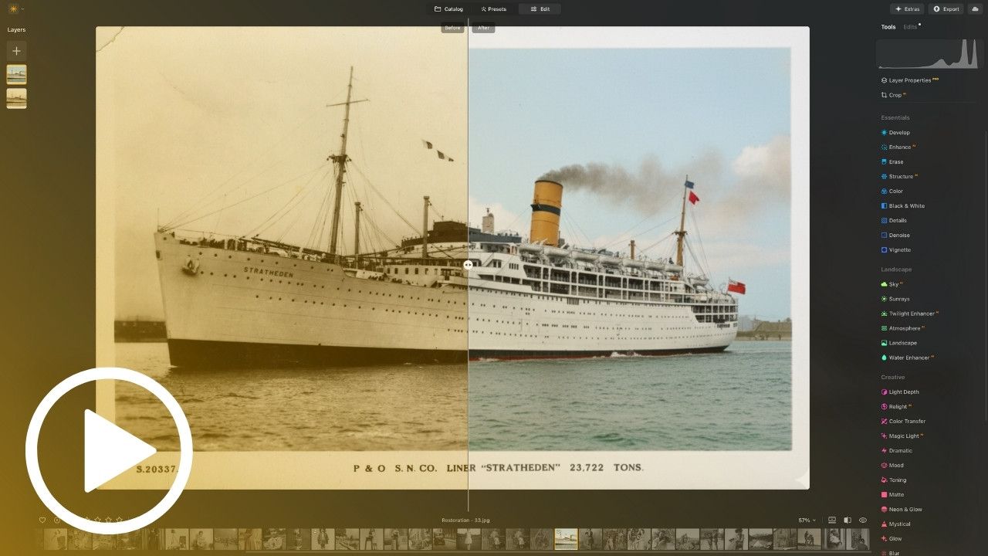Add a new layer with plus button
The image size is (988, 556).
pyautogui.click(x=16, y=51)
